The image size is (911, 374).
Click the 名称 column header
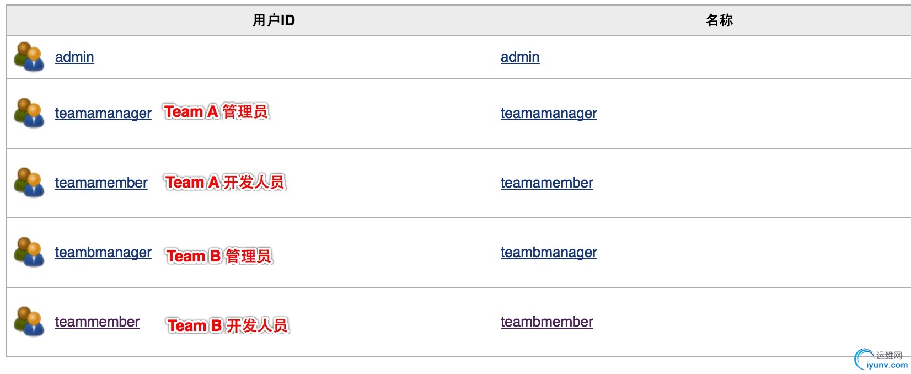click(x=719, y=20)
